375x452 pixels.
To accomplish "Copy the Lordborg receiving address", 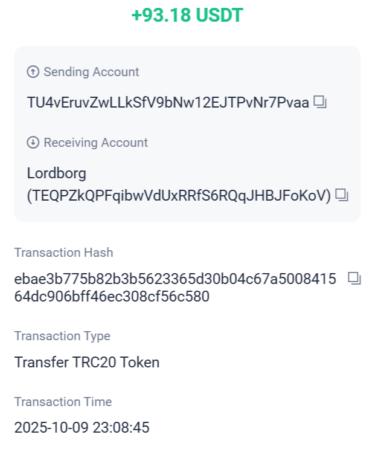I will point(342,195).
